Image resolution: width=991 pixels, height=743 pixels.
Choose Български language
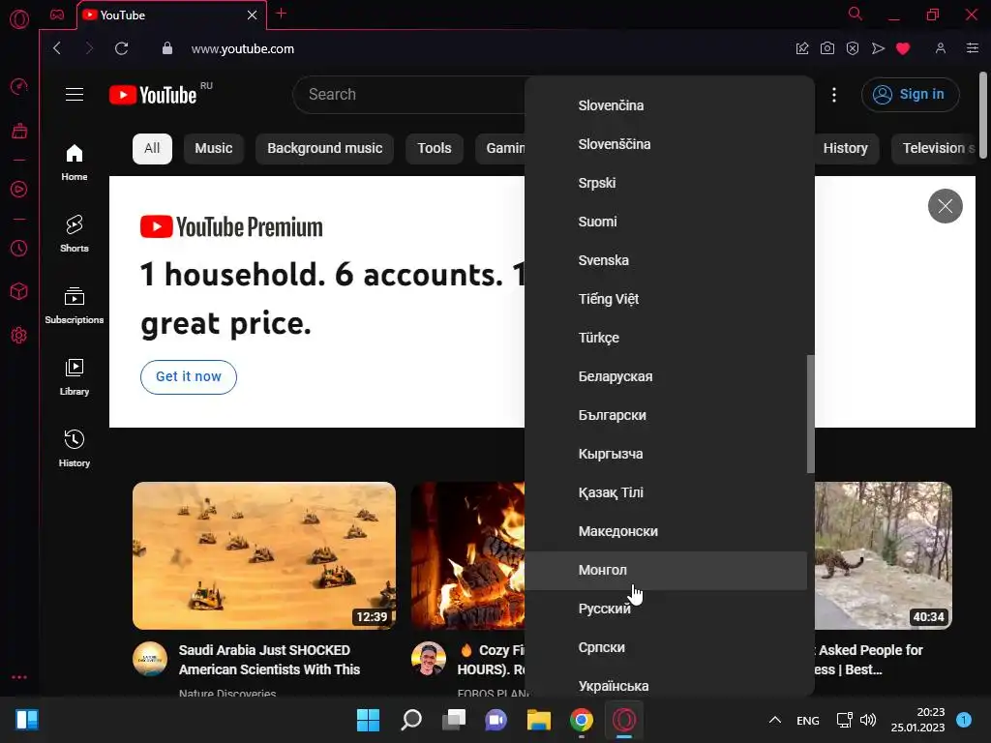pyautogui.click(x=666, y=415)
